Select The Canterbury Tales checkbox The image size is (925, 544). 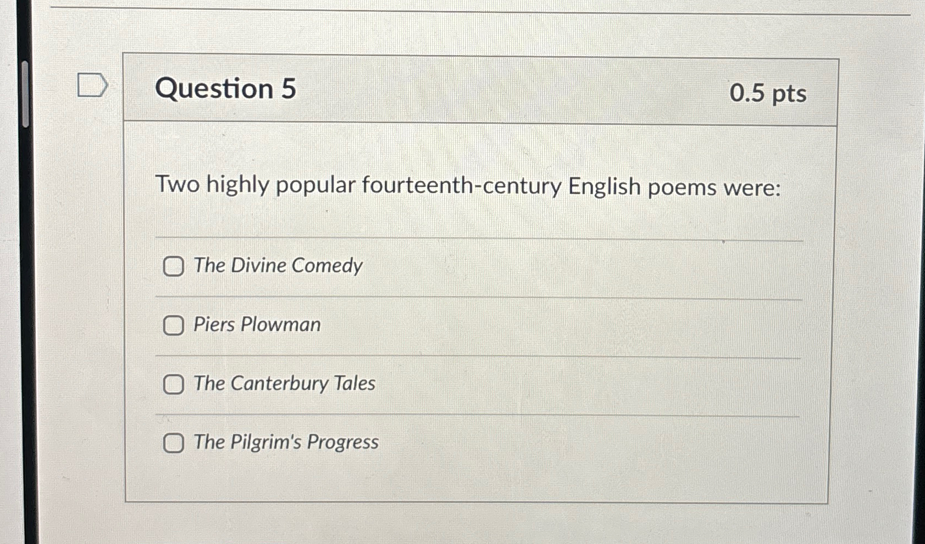(x=173, y=385)
